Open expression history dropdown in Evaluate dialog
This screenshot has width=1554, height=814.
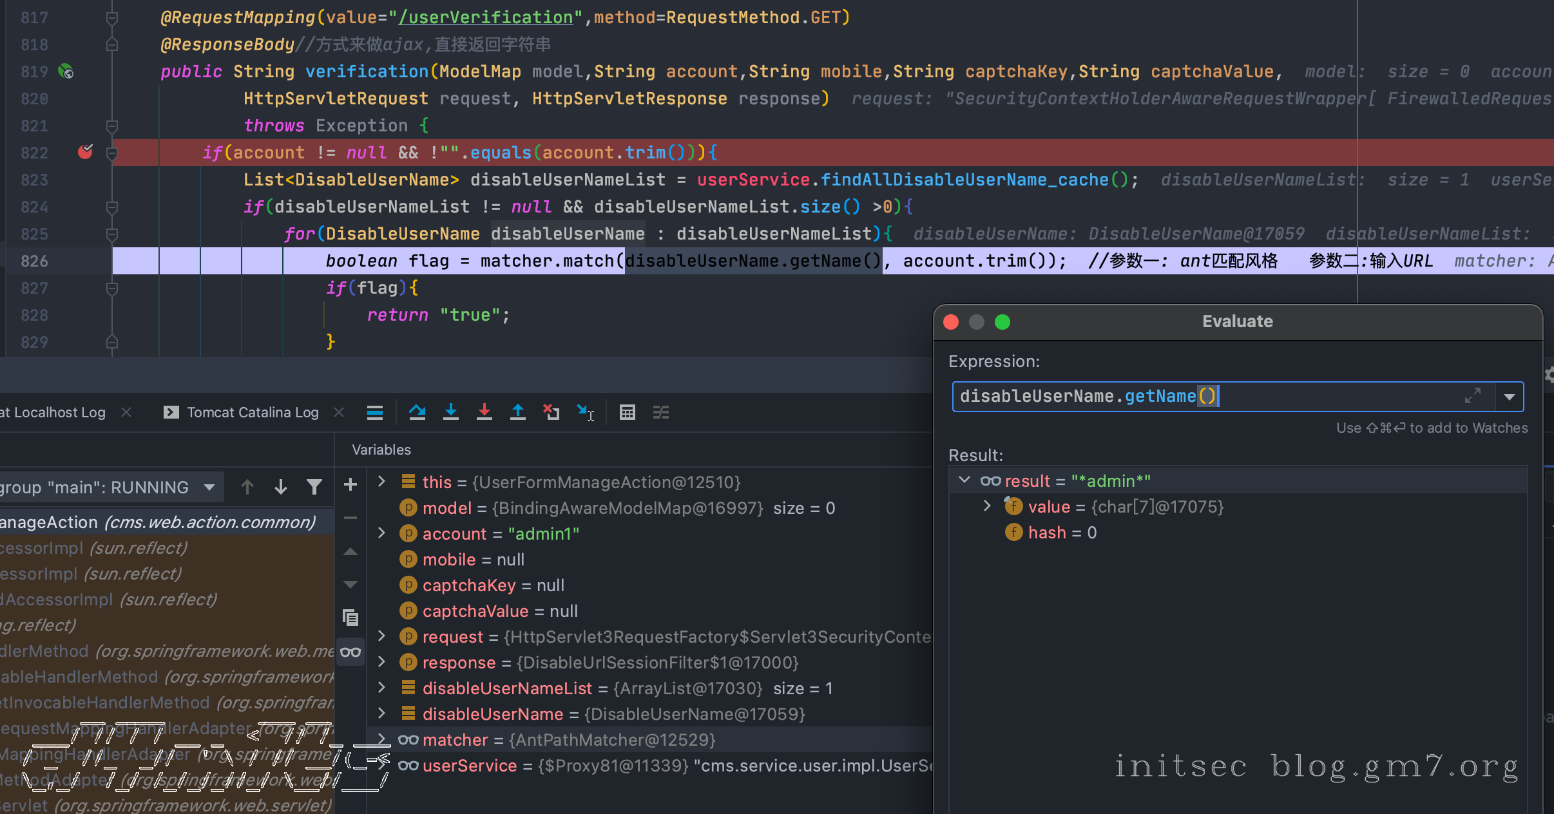point(1509,397)
